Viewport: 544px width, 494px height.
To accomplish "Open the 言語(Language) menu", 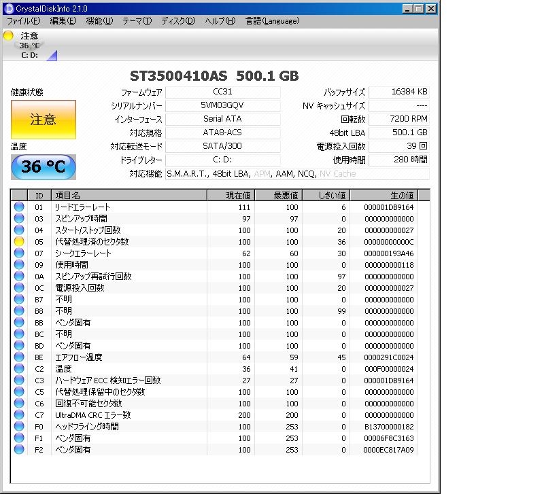I will [x=273, y=21].
